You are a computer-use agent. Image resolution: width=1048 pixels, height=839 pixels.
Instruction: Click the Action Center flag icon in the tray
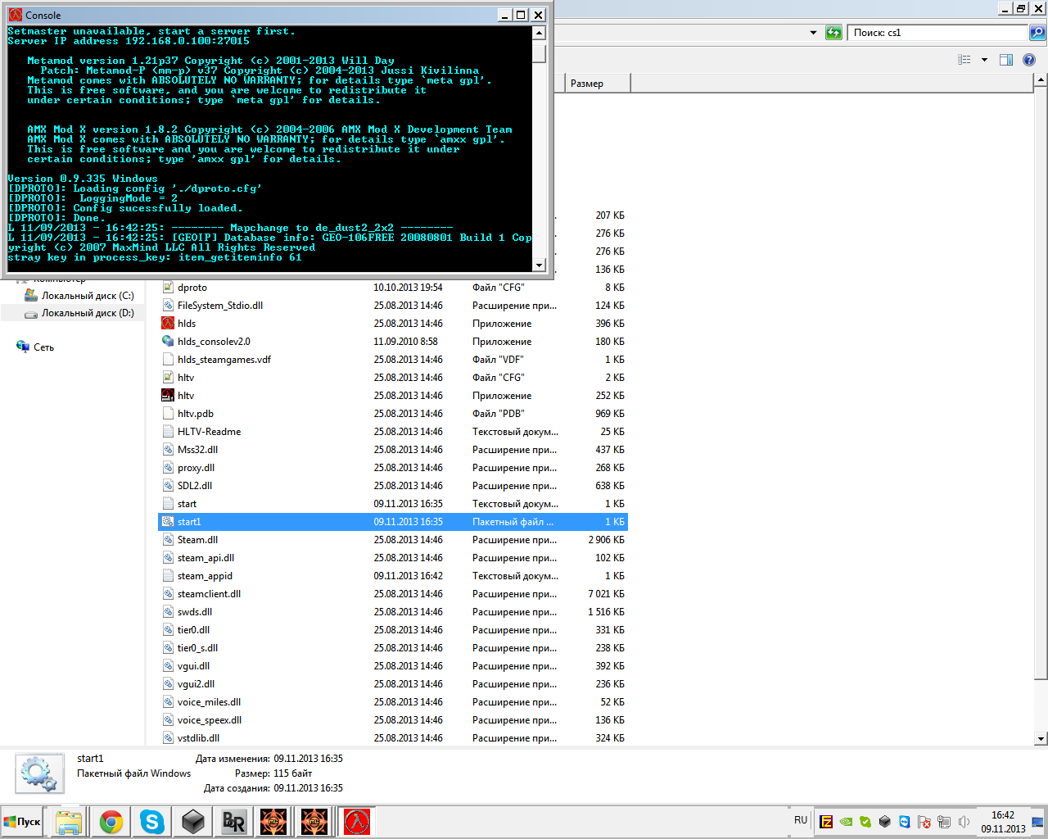coord(924,822)
